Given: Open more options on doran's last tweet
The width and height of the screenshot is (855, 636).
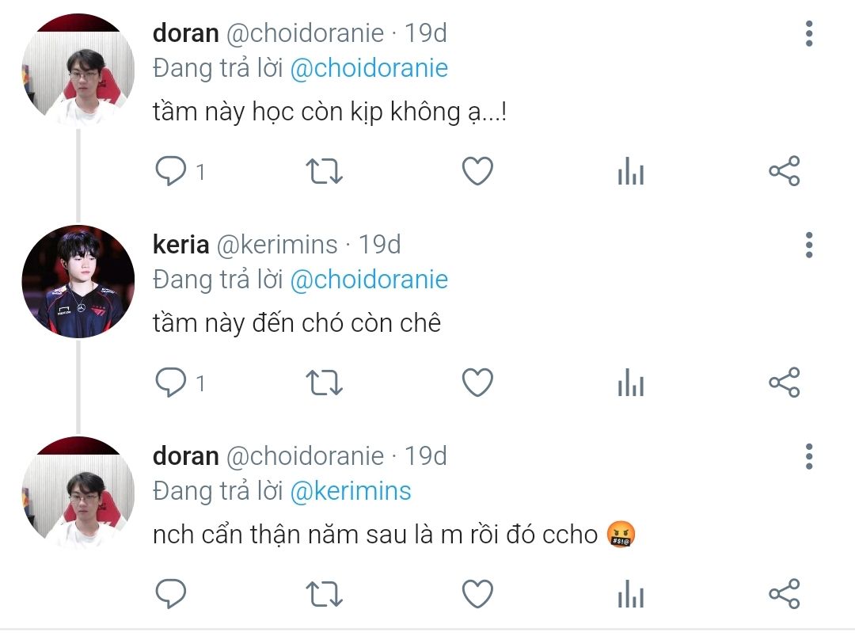Looking at the screenshot, I should click(x=808, y=457).
